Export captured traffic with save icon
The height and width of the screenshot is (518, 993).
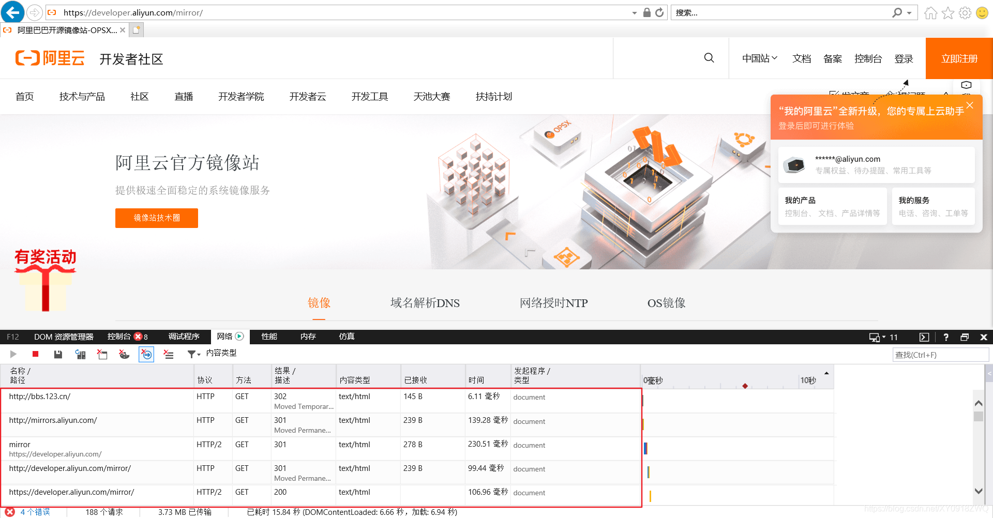[58, 354]
